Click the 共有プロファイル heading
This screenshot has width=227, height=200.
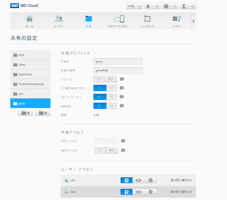[76, 53]
